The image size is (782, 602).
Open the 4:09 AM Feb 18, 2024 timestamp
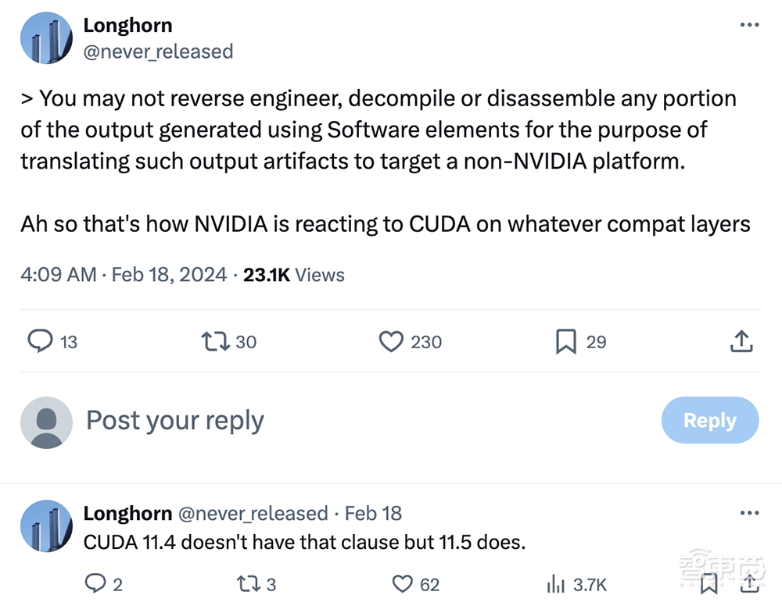pyautogui.click(x=124, y=275)
